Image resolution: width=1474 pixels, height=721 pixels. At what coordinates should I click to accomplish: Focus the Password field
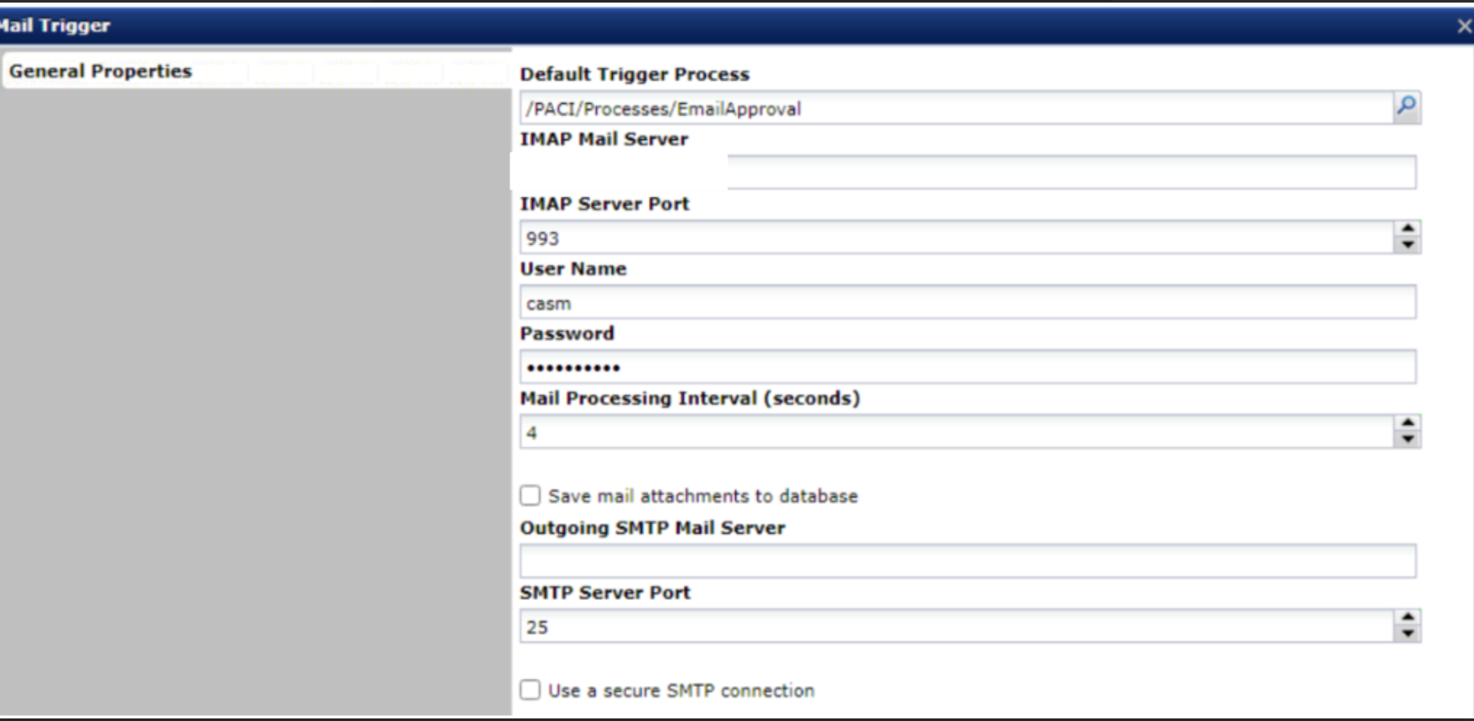(967, 367)
